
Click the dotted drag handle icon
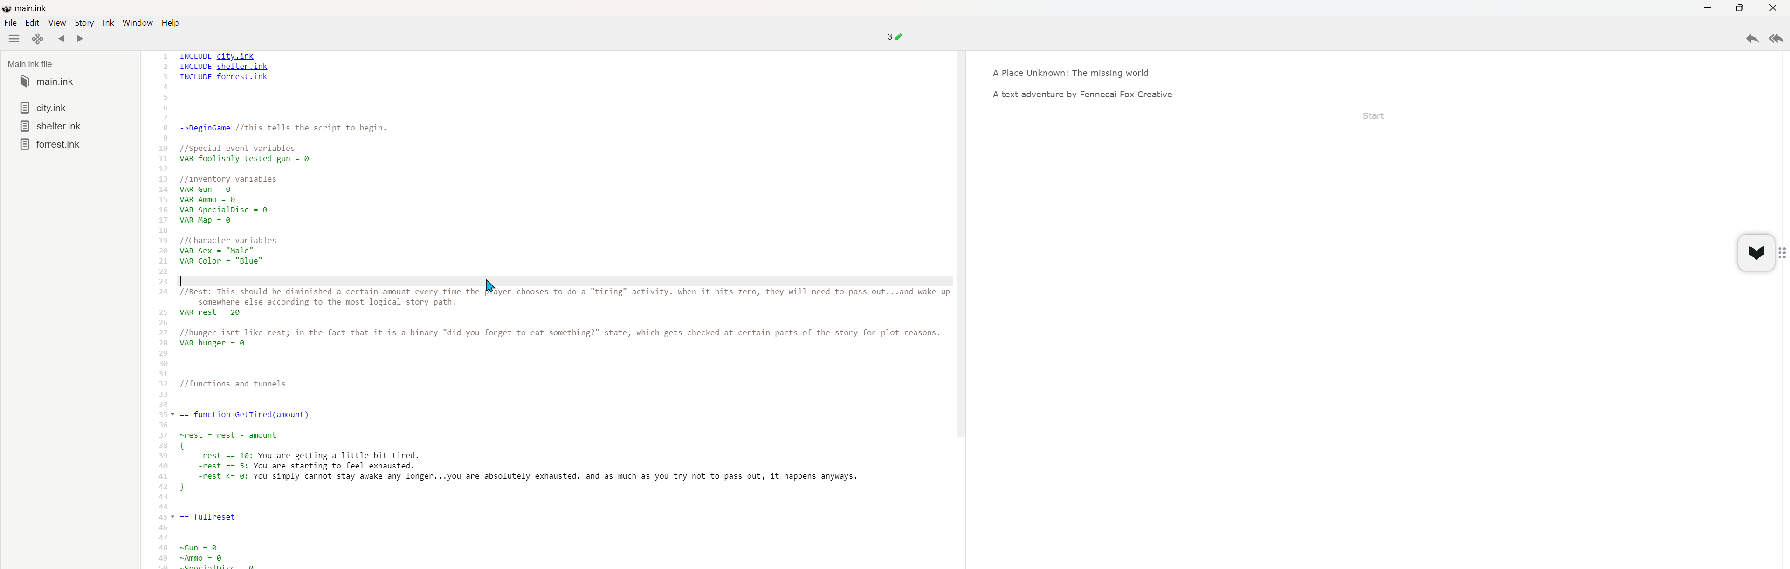tap(1783, 253)
